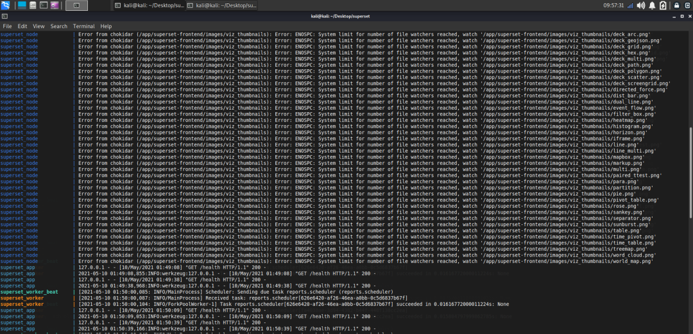Image resolution: width=693 pixels, height=334 pixels.
Task: Click the path ending deck_hex.png
Action: pyautogui.click(x=565, y=53)
